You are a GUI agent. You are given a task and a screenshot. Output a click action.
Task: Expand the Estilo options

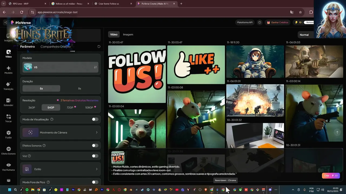(x=61, y=169)
